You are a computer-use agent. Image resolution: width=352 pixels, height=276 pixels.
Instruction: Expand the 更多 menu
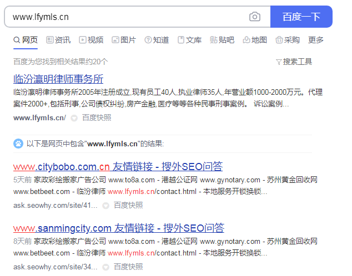pyautogui.click(x=315, y=40)
